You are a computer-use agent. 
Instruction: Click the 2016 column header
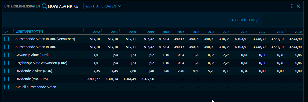click(x=196, y=32)
